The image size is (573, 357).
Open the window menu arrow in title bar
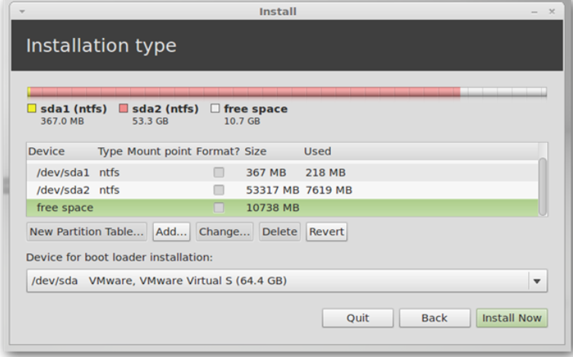pos(22,11)
